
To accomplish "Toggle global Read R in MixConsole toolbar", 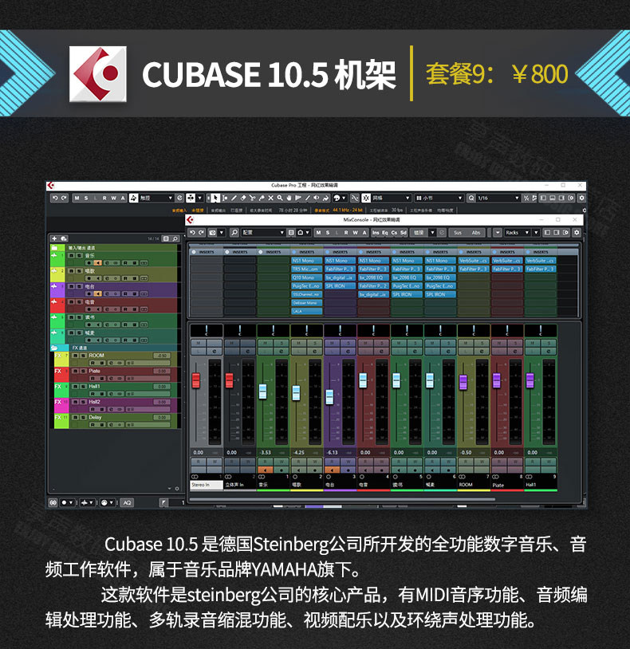I will coord(346,233).
